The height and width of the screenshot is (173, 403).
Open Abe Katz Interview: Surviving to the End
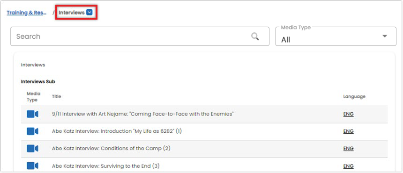point(105,166)
